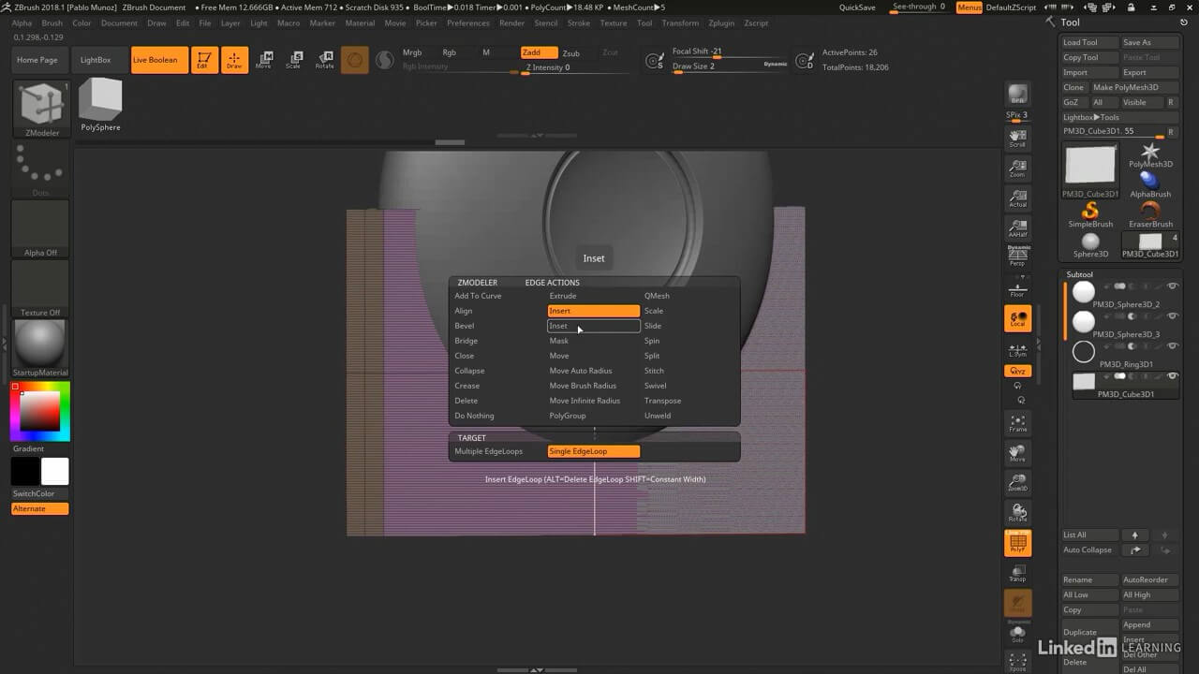Toggle L.Sym local symmetry
Viewport: 1199px width, 674px height.
1017,349
